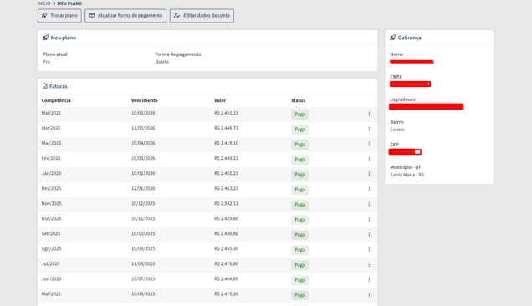Click due date 12/01/2026
532x306 pixels.
coord(143,188)
